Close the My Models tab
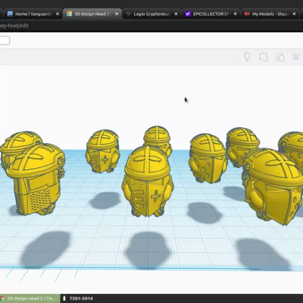 click(294, 14)
